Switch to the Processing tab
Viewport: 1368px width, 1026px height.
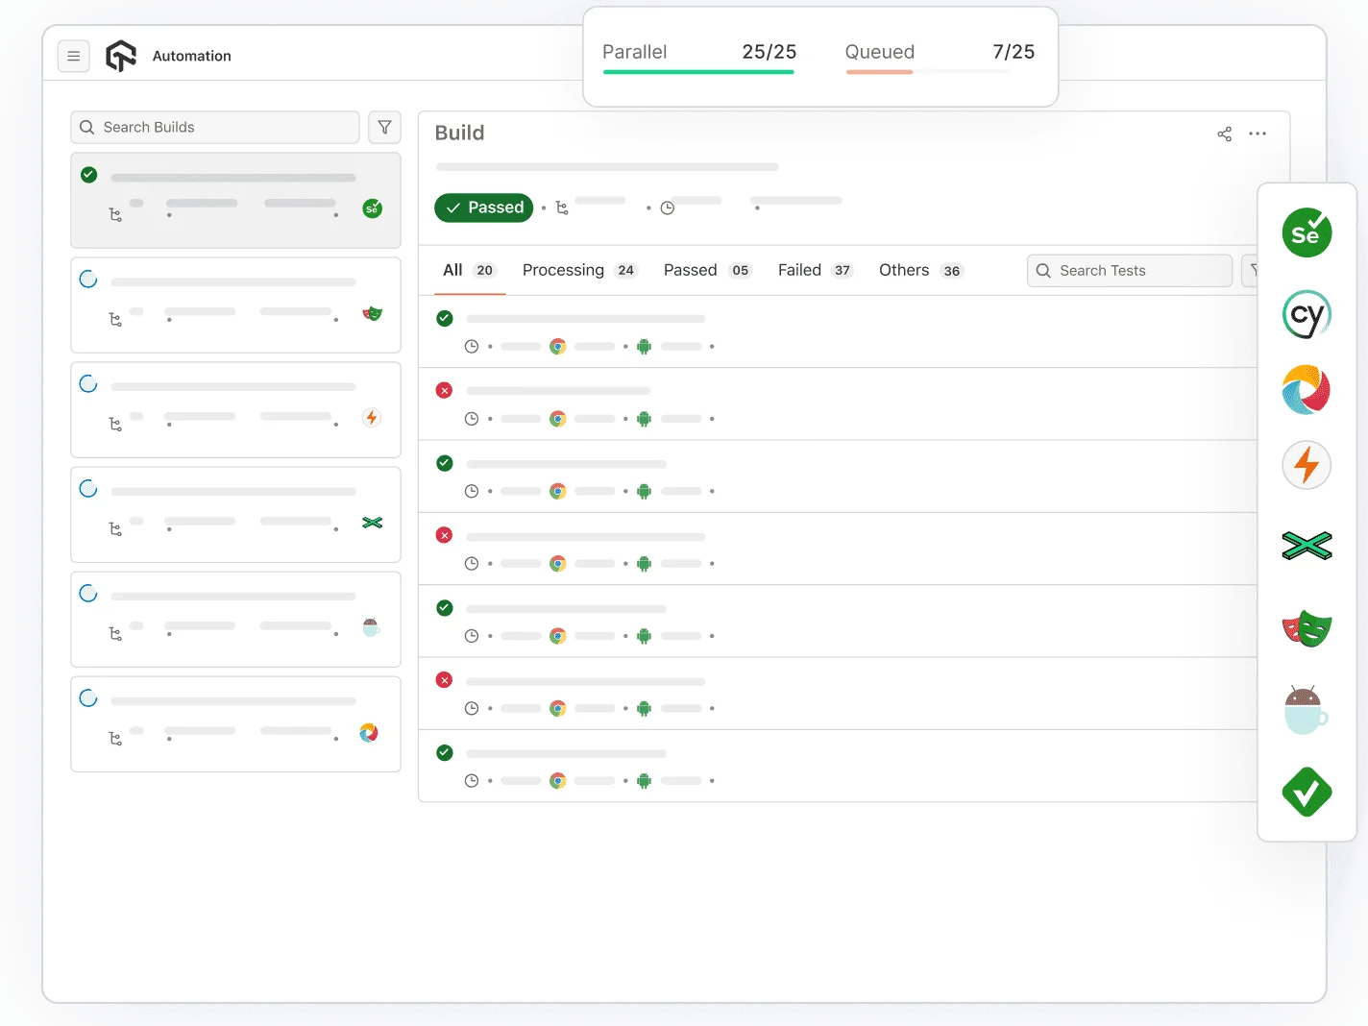(578, 271)
